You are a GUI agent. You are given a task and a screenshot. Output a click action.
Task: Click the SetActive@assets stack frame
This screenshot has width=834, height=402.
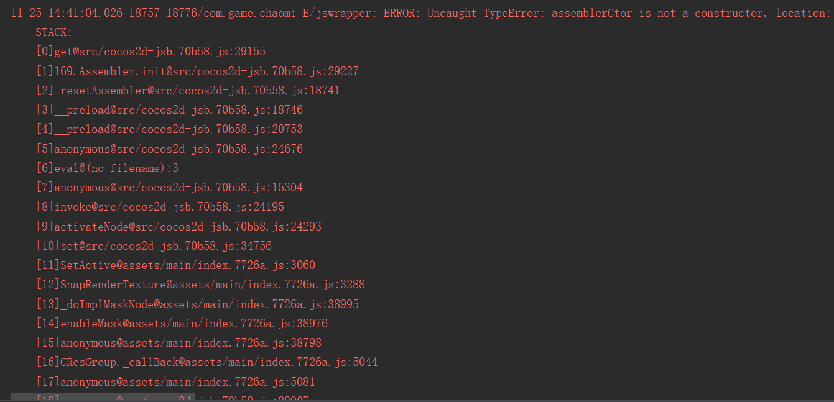(175, 265)
